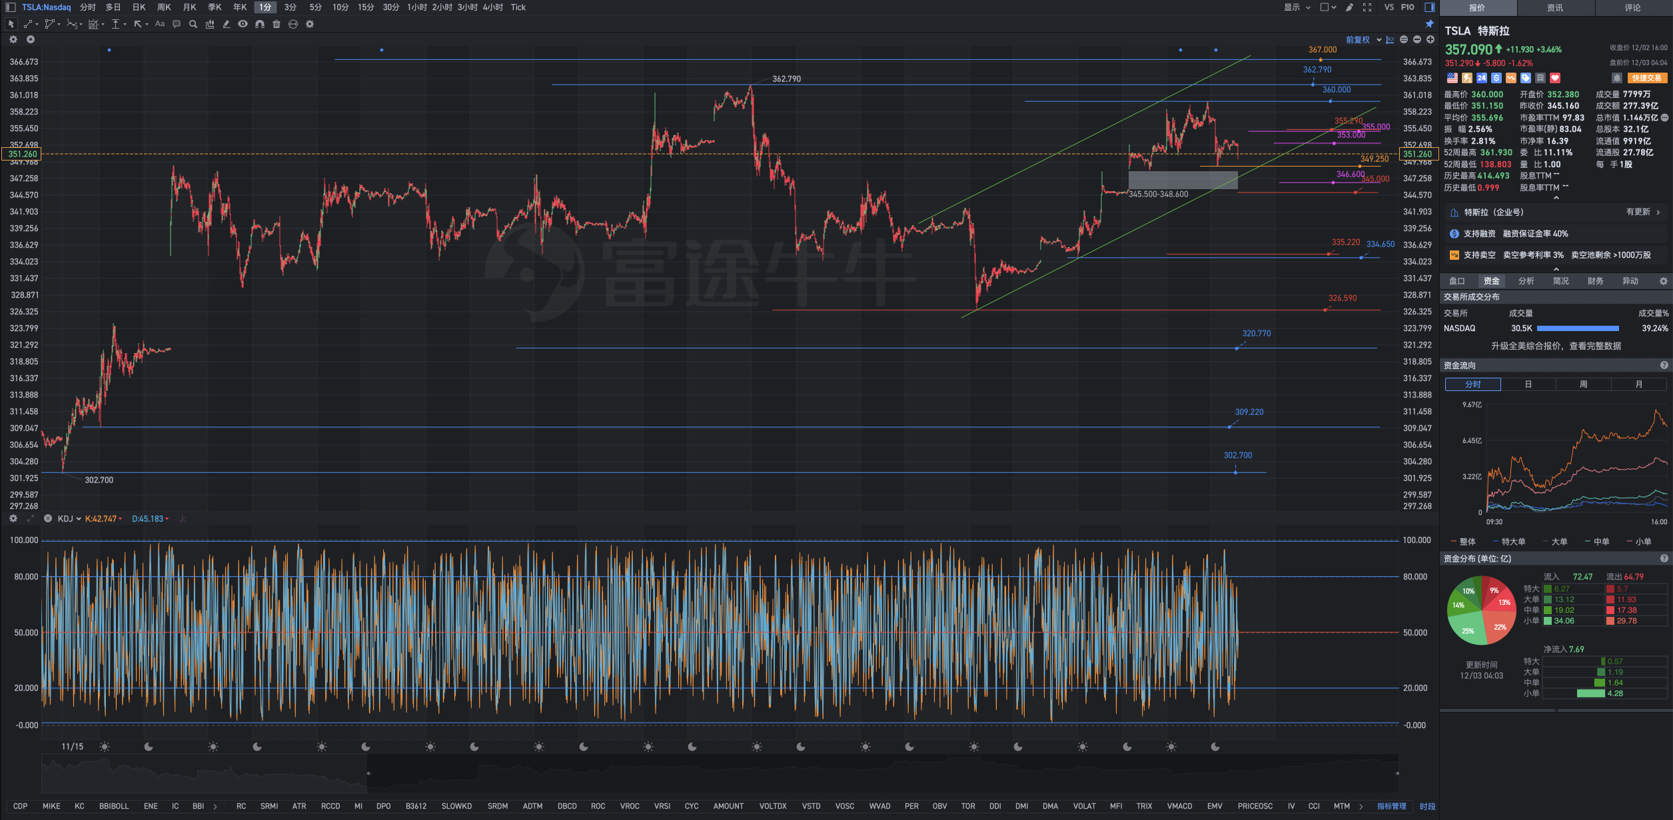Open the 分析 analysis tab
1673x820 pixels.
[x=1526, y=281]
